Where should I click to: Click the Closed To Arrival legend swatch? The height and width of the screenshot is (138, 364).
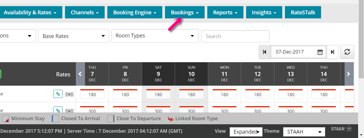pyautogui.click(x=55, y=119)
